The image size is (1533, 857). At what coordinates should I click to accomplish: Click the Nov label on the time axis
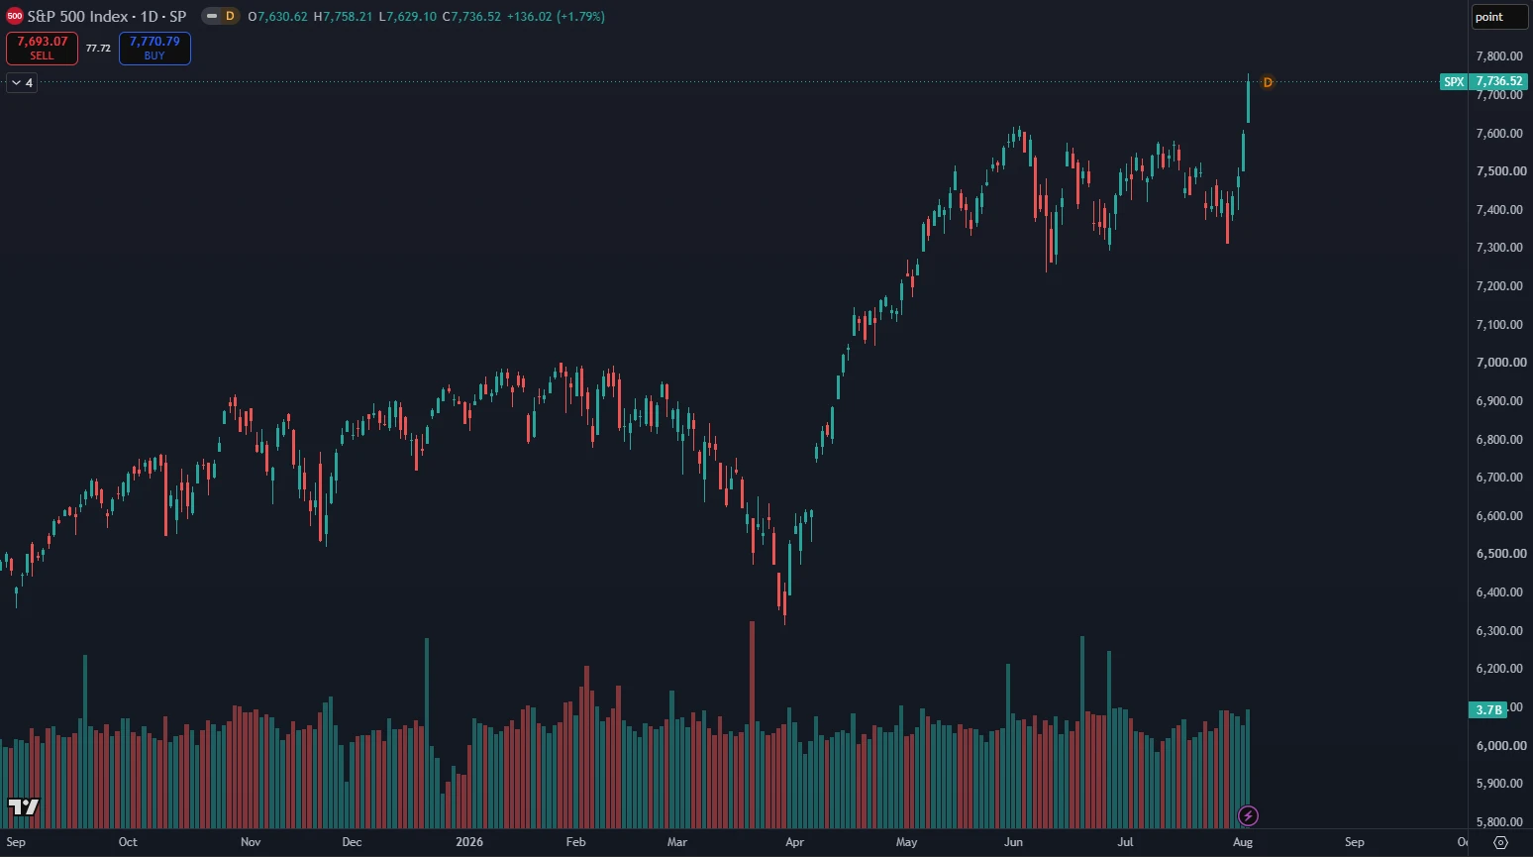click(x=251, y=842)
